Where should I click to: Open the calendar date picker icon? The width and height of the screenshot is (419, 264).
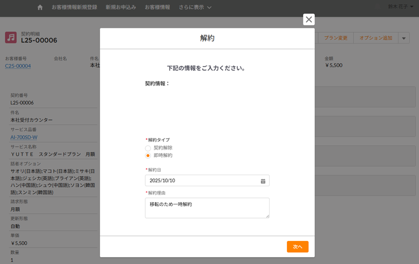263,181
